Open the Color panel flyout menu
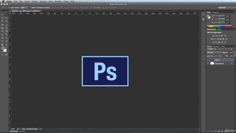 (x=235, y=12)
